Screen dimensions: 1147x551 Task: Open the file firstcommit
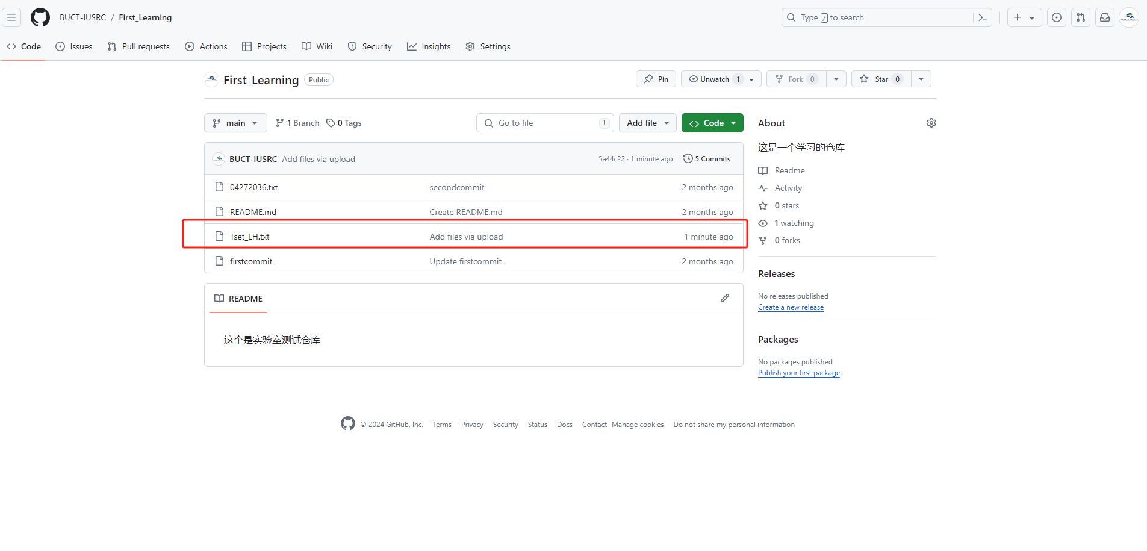click(251, 261)
